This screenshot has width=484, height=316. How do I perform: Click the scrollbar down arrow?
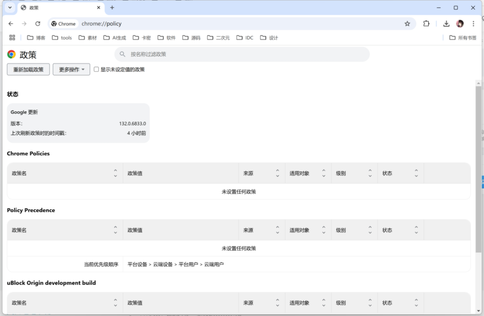click(479, 311)
